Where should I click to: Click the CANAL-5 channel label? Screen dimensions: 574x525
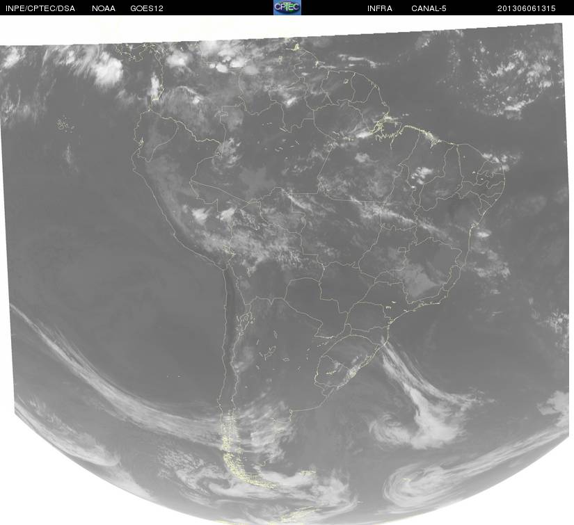pyautogui.click(x=429, y=8)
